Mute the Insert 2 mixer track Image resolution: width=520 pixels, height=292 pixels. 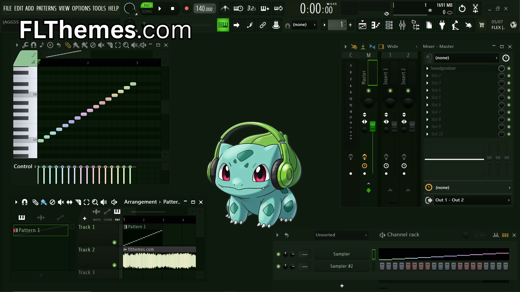click(408, 91)
